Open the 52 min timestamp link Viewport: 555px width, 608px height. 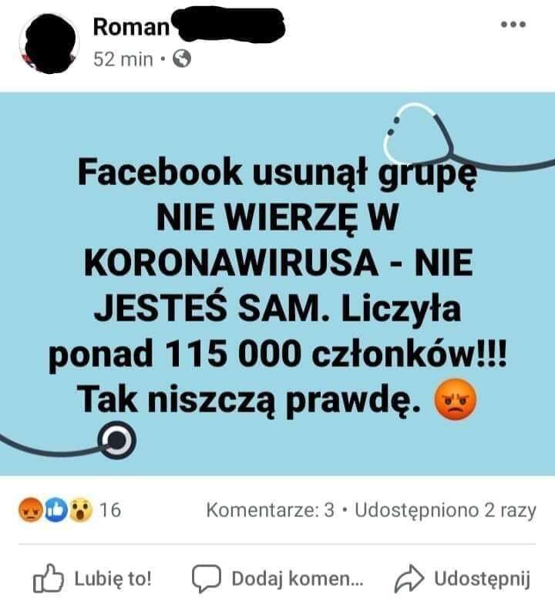(123, 59)
